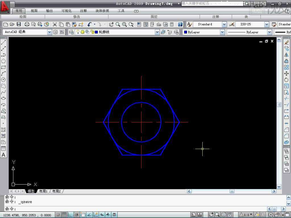Expand the ByLayer linetype dropdown
Image resolution: width=291 pixels, height=218 pixels.
269,32
